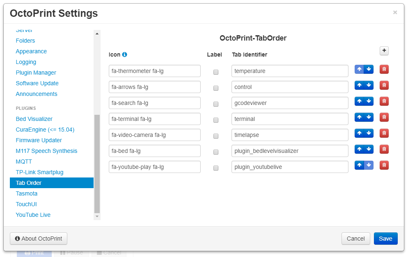Check label box for plugin_youtubelive tab
The height and width of the screenshot is (257, 408).
216,168
